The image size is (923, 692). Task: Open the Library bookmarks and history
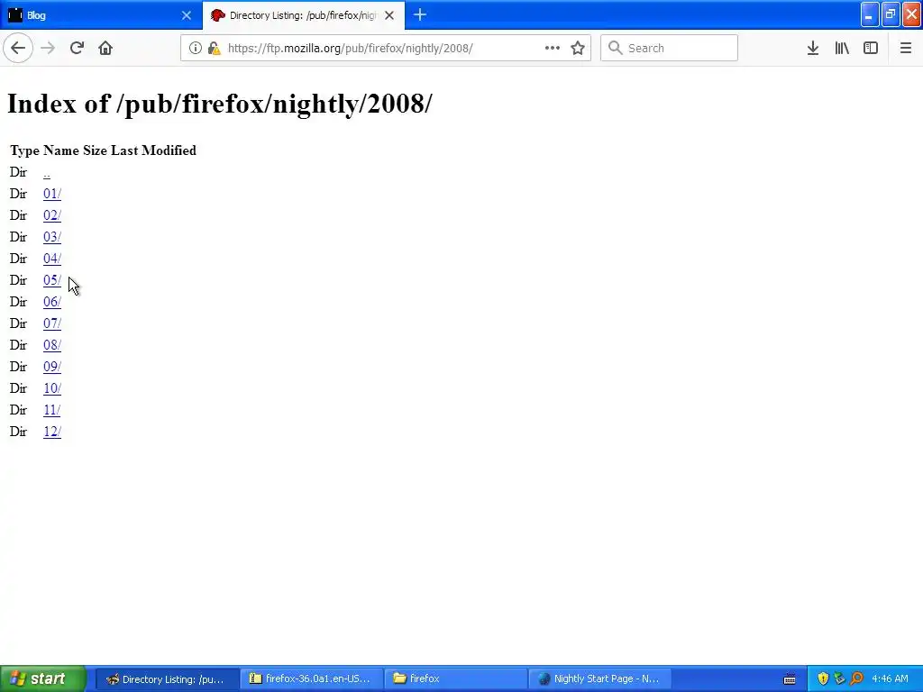842,49
